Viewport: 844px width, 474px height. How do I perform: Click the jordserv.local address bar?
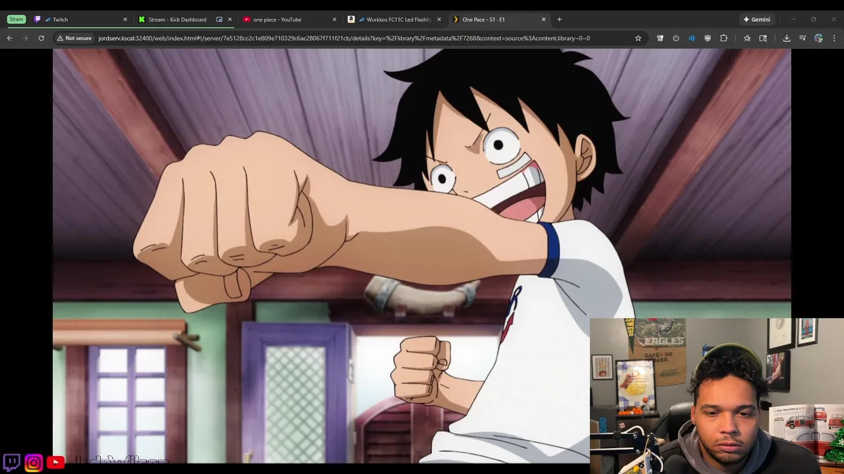pyautogui.click(x=344, y=38)
